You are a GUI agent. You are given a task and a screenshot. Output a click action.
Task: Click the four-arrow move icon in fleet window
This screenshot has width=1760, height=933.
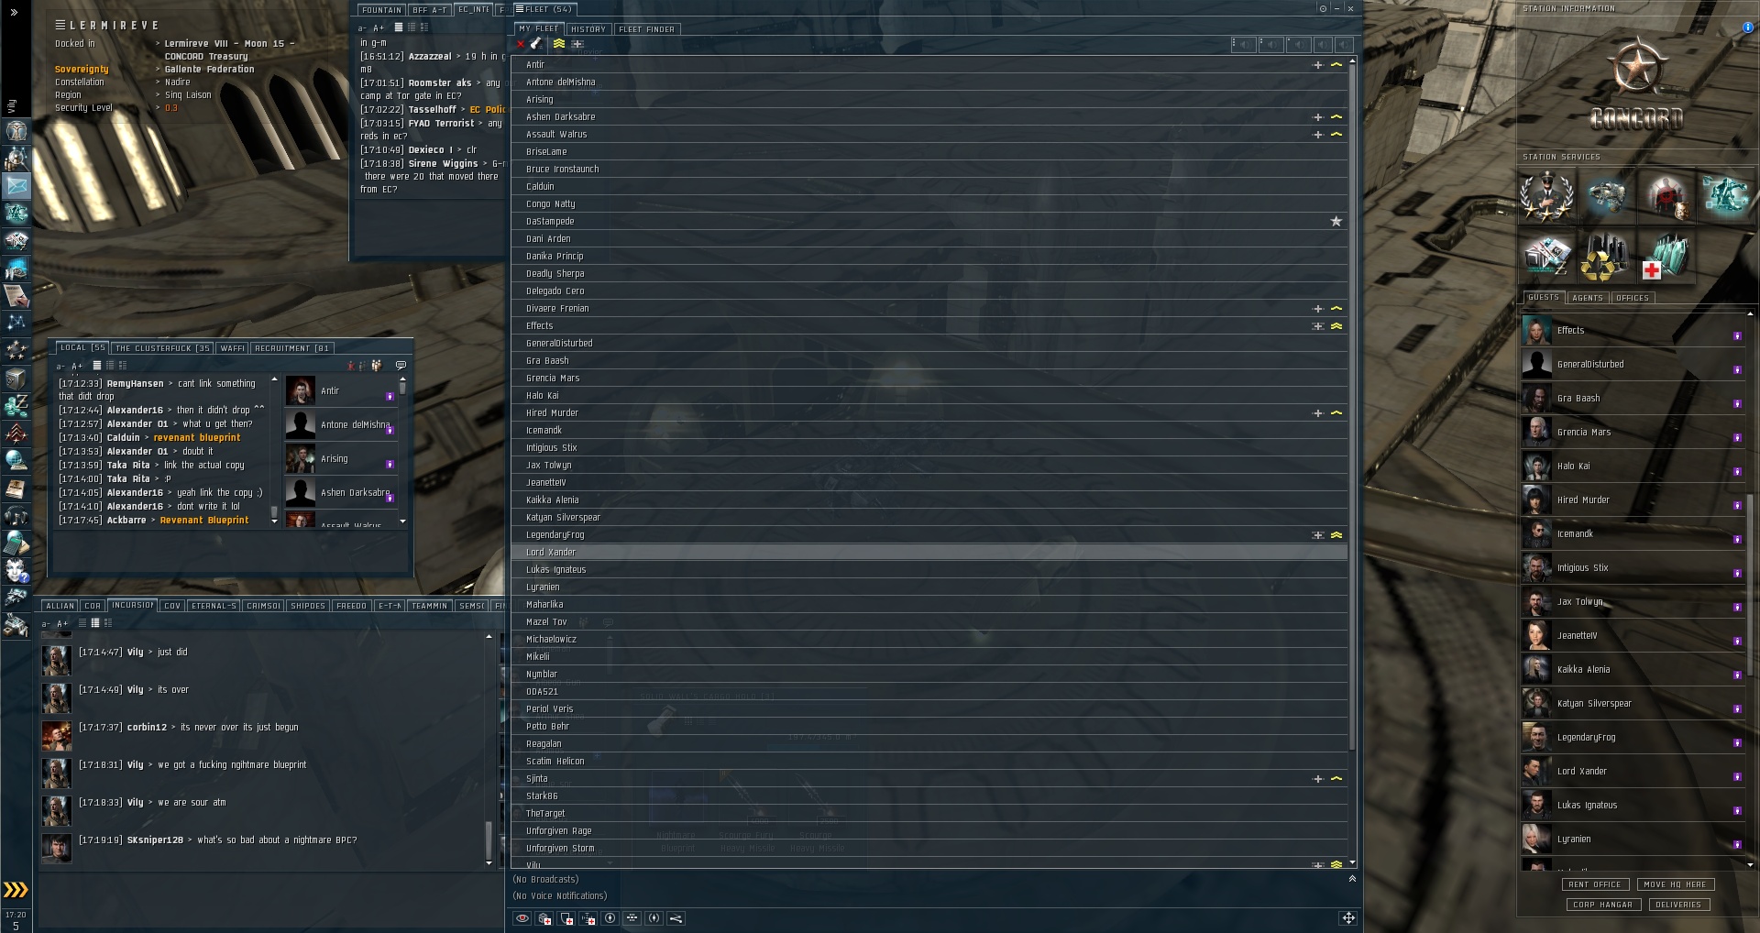[x=1348, y=917]
